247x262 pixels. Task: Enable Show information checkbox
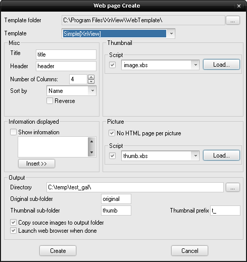[x=13, y=132]
